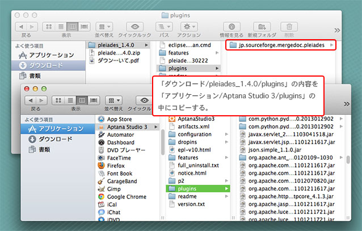362x231 pixels.
Task: Click scrollbar of the applications column
Action: 163,142
